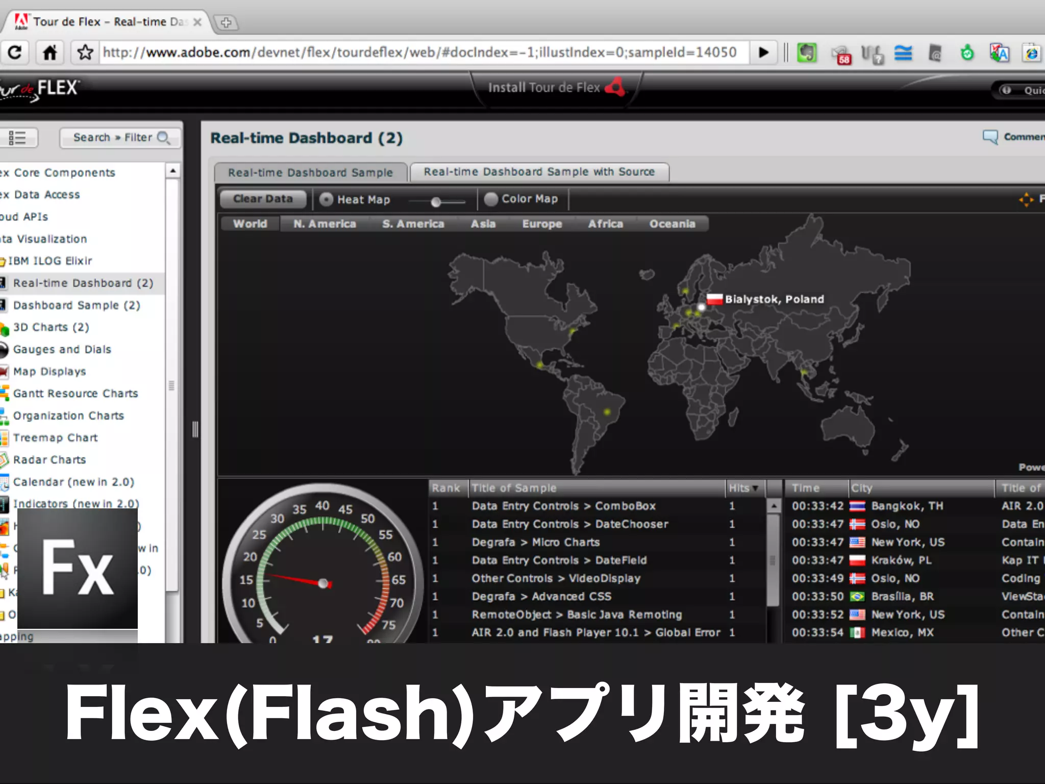Open Dashboard Sample (2) tree item
This screenshot has height=784, width=1045.
pos(77,305)
